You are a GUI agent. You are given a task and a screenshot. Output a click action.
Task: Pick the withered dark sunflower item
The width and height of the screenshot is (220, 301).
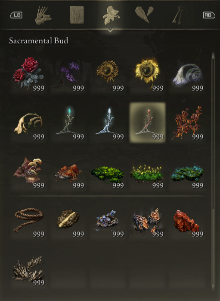point(108,74)
